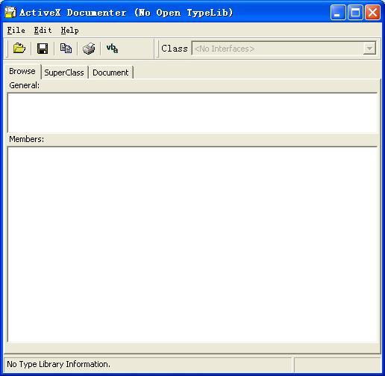The image size is (385, 376).
Task: Click the floppy disk Save icon
Action: coord(43,49)
